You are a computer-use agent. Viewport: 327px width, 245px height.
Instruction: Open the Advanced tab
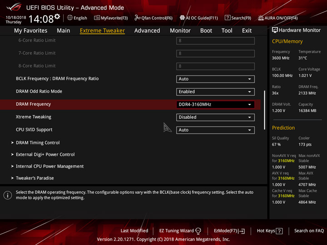[147, 31]
